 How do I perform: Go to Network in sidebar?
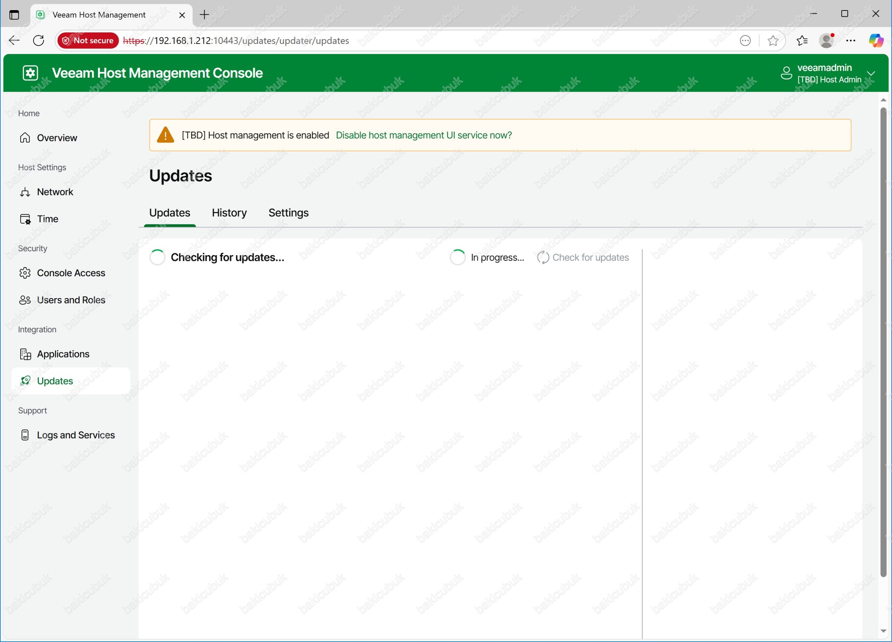coord(71,192)
